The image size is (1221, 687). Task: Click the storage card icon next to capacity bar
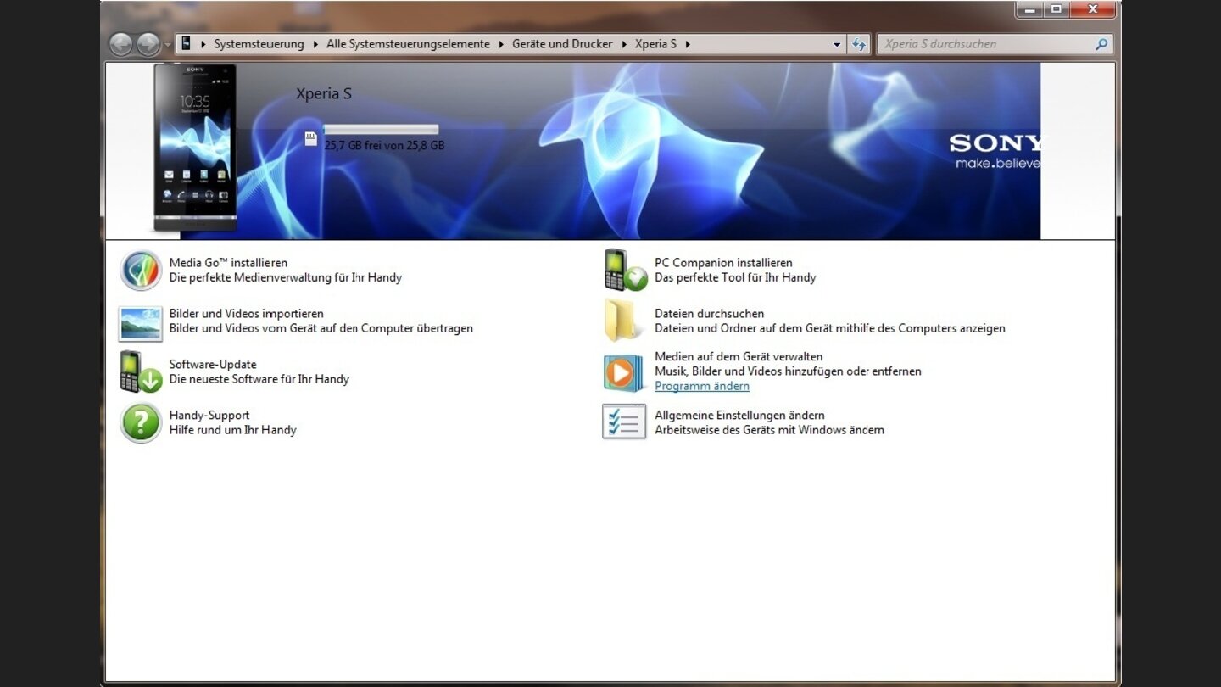[x=311, y=138]
